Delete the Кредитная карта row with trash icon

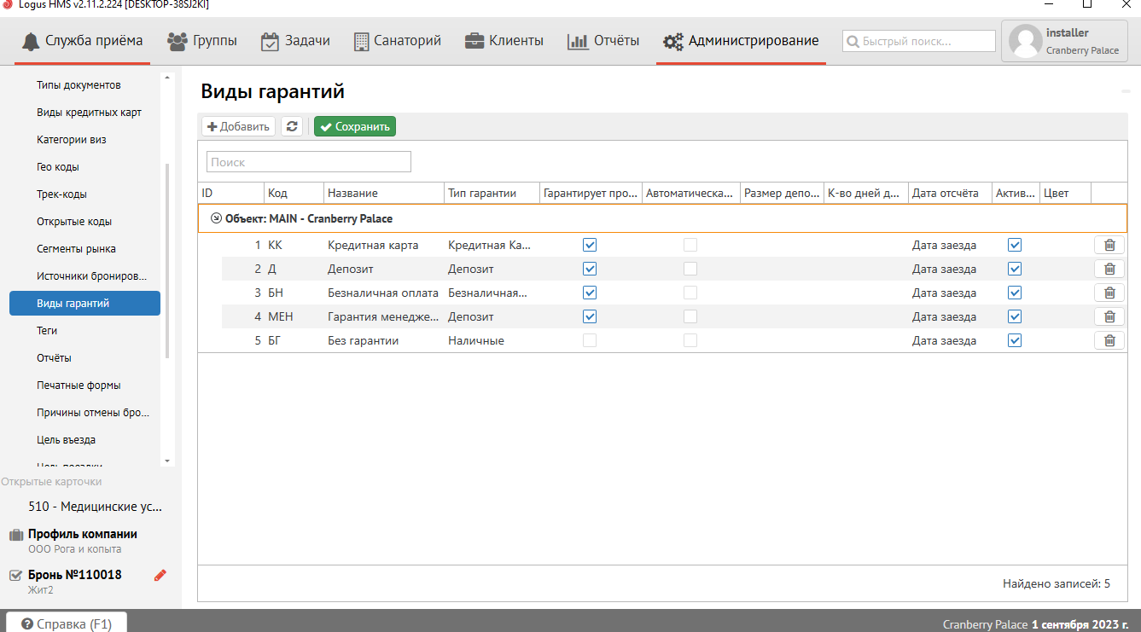point(1109,245)
